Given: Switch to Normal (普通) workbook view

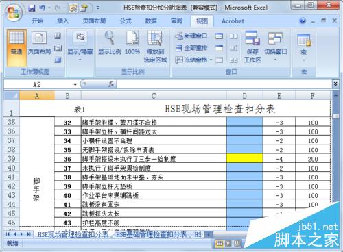Looking at the screenshot, I should coord(16,48).
